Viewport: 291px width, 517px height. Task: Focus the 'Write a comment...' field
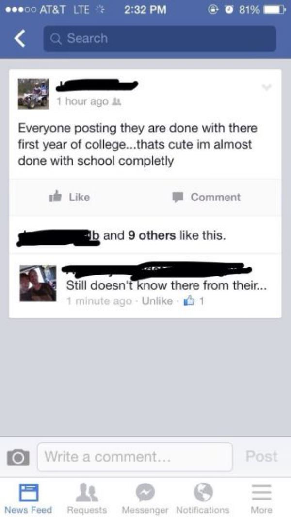[135, 457]
